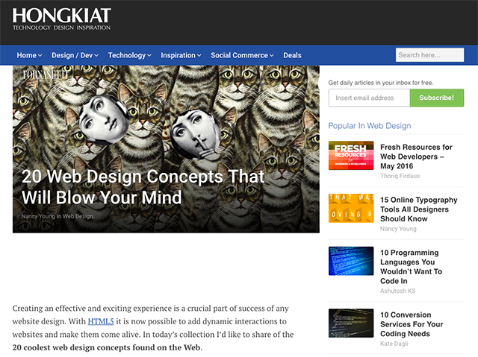The height and width of the screenshot is (357, 478).
Task: View author Nancy Young in sidebar
Action: click(x=398, y=229)
